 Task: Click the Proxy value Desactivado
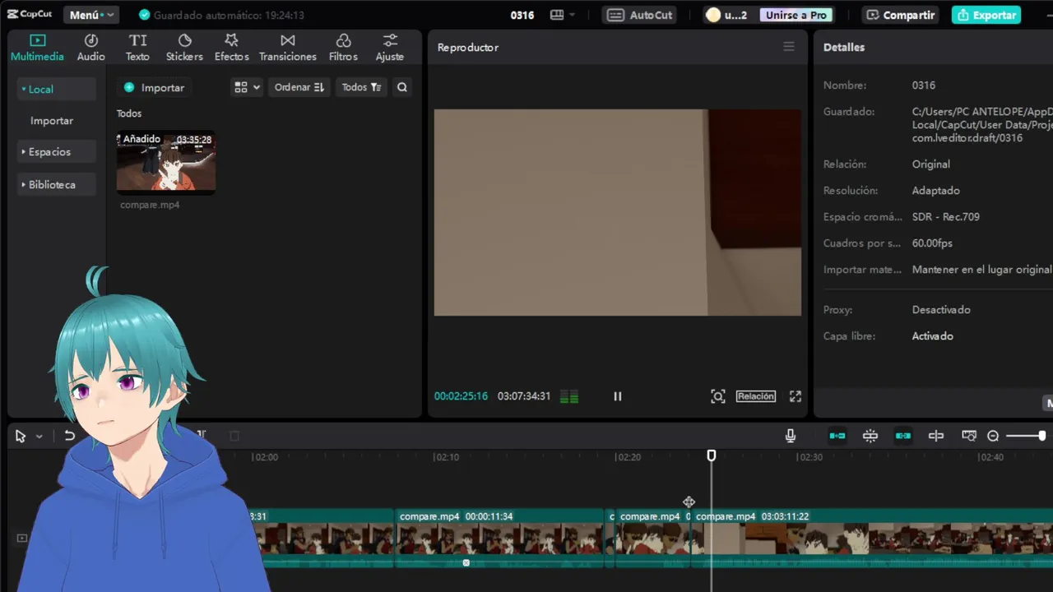pyautogui.click(x=941, y=310)
